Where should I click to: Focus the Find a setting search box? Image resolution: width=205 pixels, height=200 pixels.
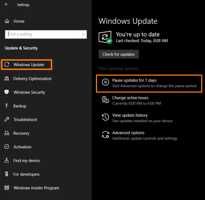coord(46,34)
